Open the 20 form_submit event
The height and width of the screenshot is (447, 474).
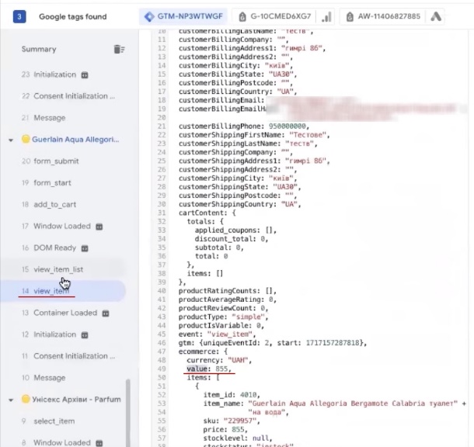56,161
